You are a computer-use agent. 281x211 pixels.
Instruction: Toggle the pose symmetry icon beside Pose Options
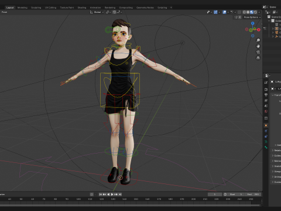[x=236, y=17]
